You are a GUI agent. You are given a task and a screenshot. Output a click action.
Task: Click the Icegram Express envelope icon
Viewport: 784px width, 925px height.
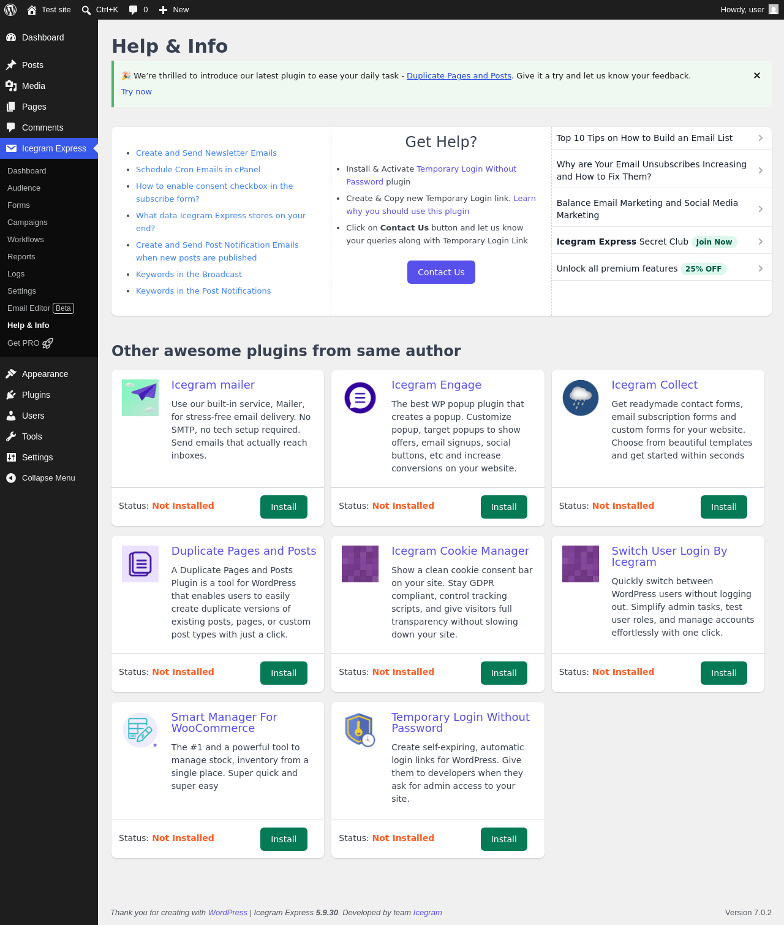pyautogui.click(x=11, y=148)
